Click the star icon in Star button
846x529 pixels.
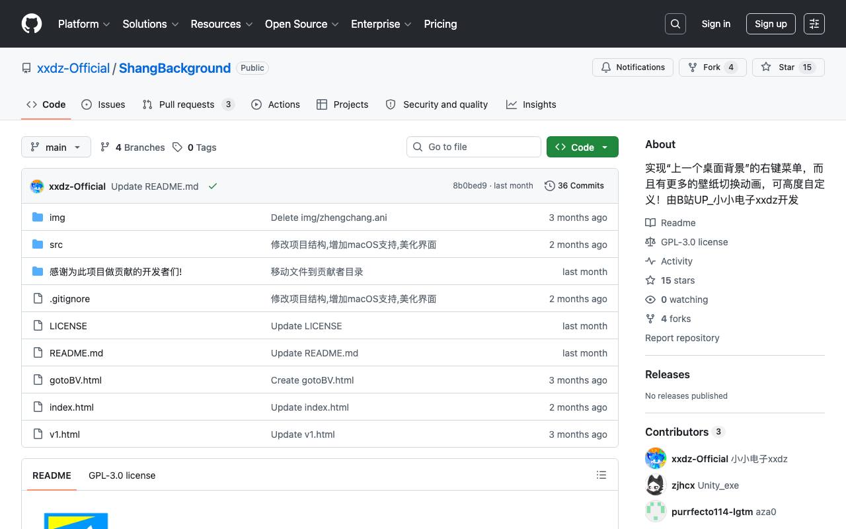click(766, 67)
